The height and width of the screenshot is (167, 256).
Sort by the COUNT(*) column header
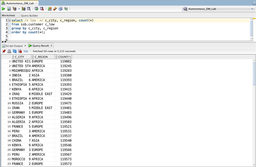tap(63, 57)
